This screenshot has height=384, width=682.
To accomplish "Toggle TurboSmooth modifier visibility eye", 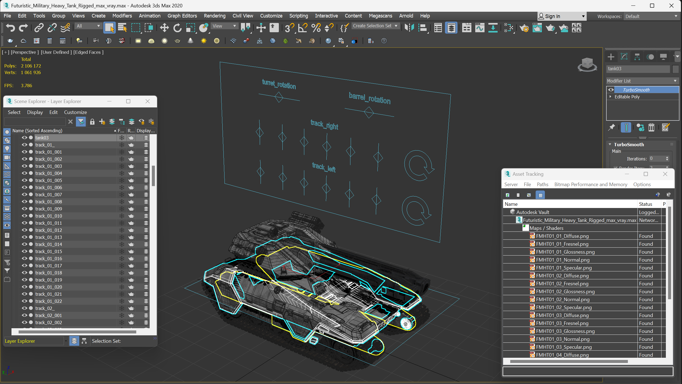I will click(611, 90).
